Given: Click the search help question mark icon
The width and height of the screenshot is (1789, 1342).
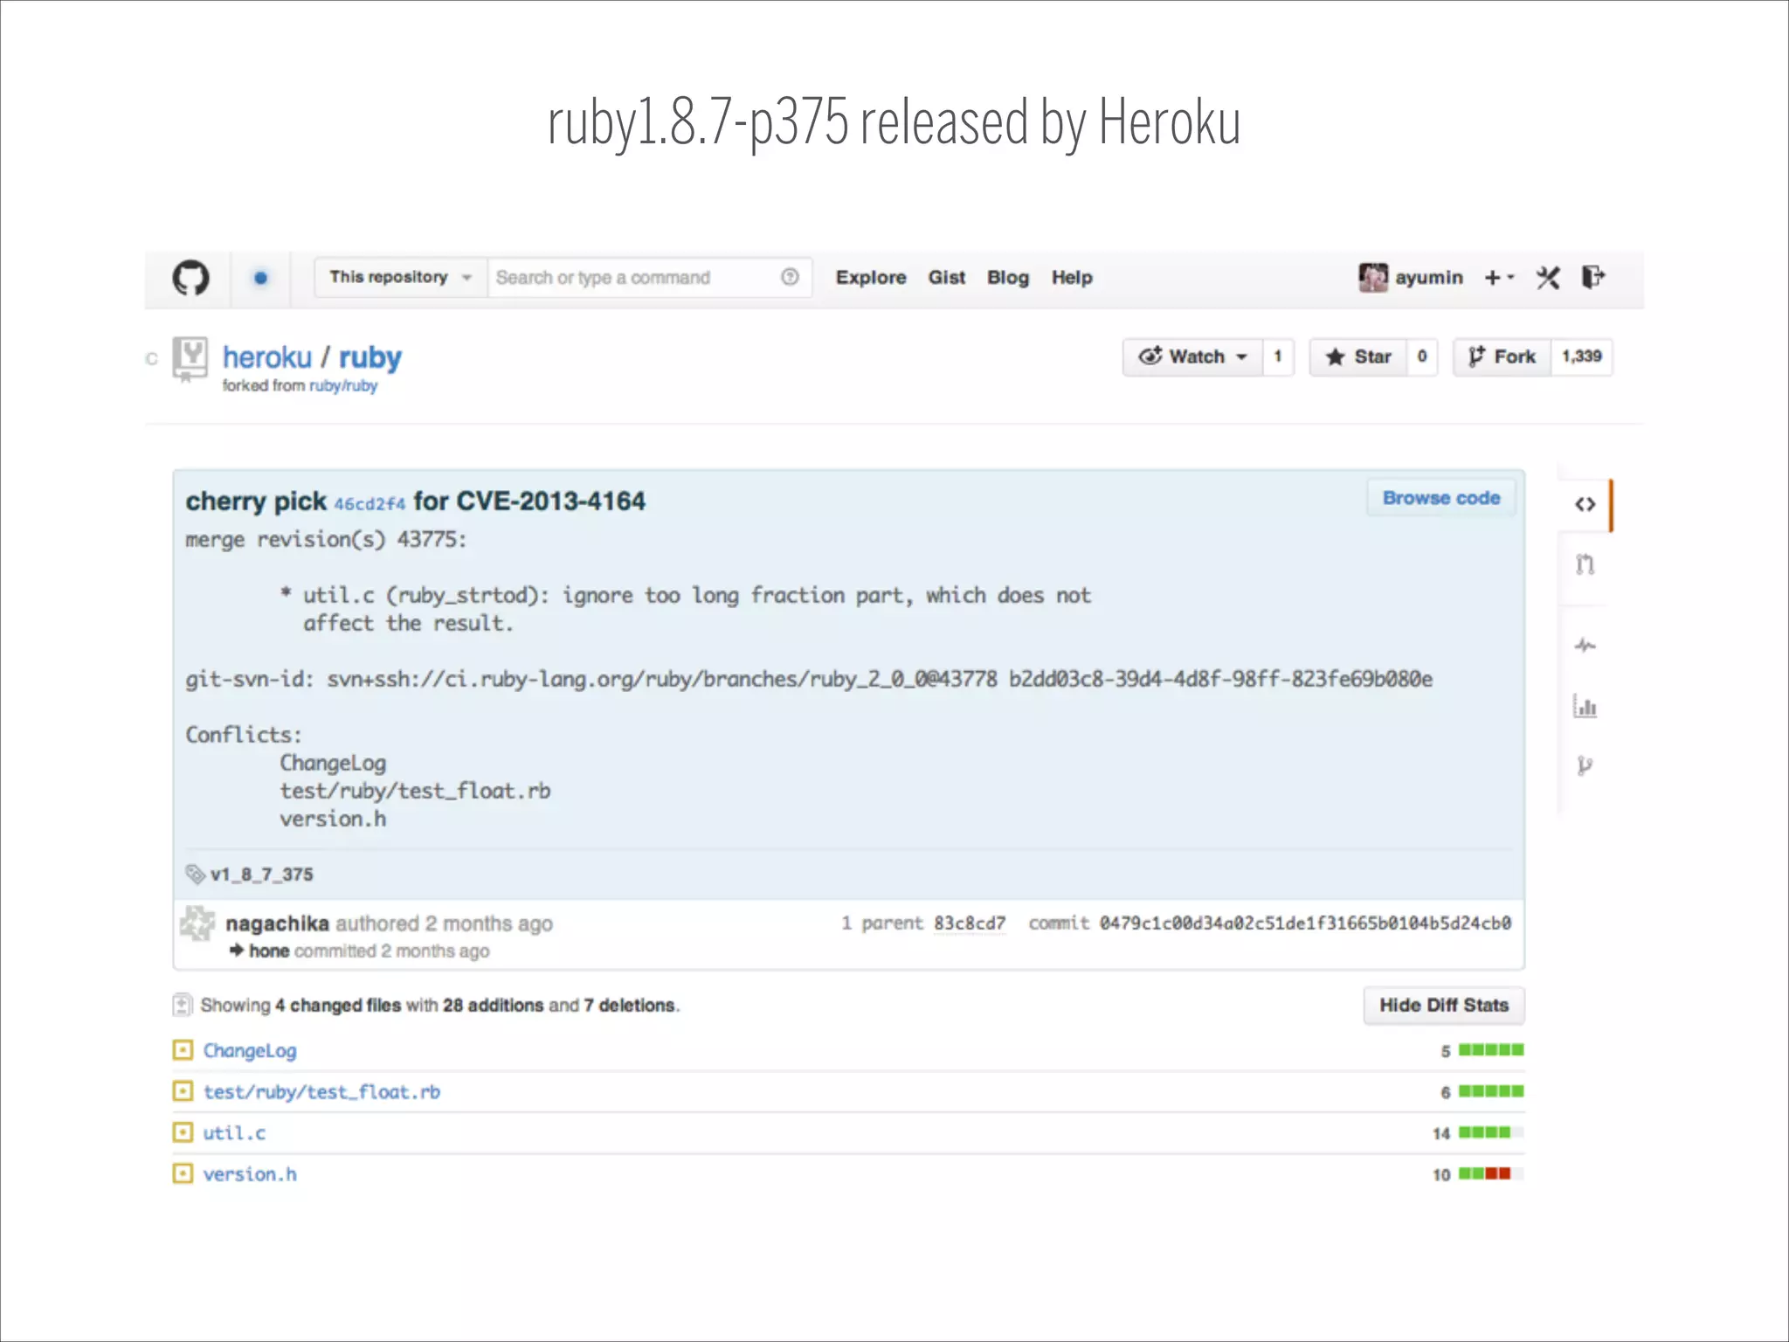Looking at the screenshot, I should 790,277.
